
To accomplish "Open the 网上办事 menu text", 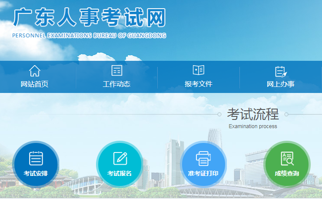I will [x=281, y=84].
